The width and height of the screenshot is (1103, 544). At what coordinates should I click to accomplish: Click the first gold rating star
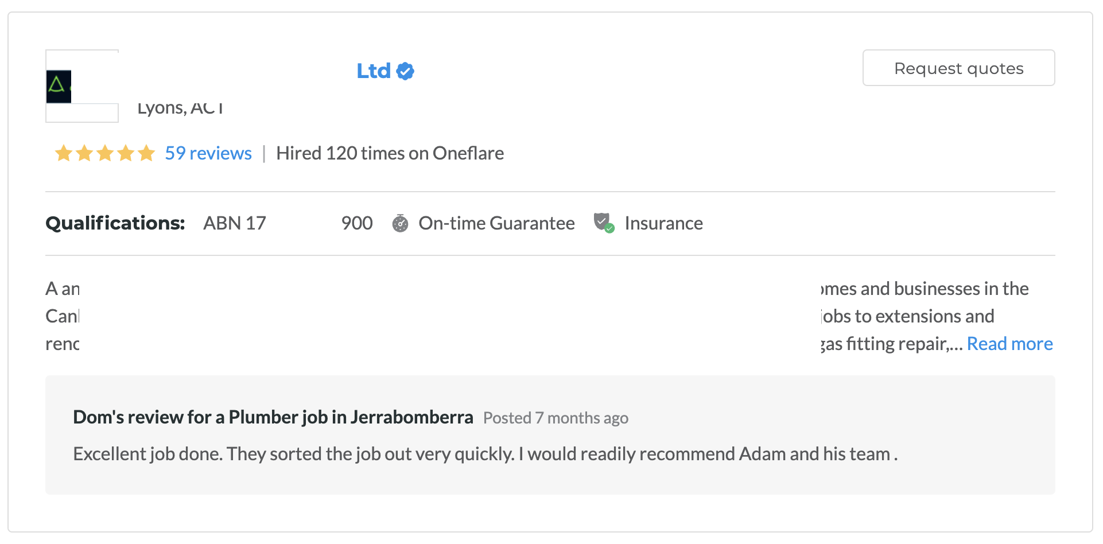coord(63,153)
